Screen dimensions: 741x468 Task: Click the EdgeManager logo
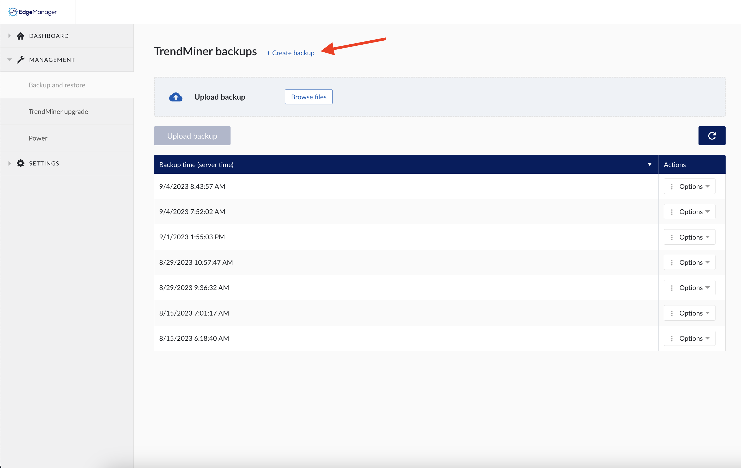pos(32,12)
